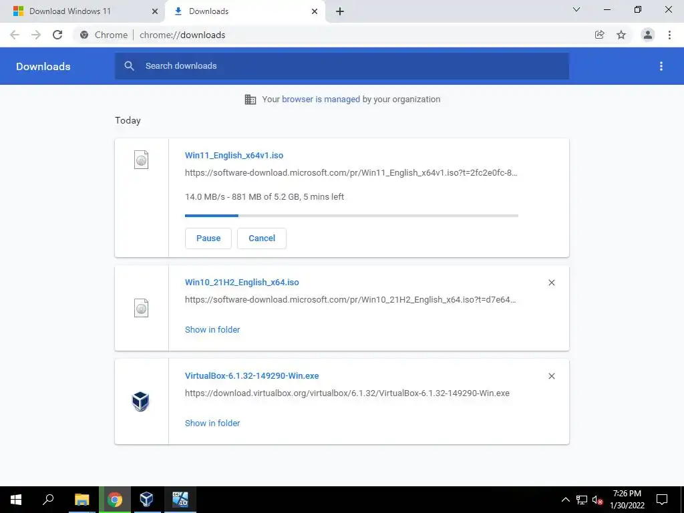The height and width of the screenshot is (513, 684).
Task: Click the '14.0 MB/s - 881 MB' status text
Action: coord(265,197)
